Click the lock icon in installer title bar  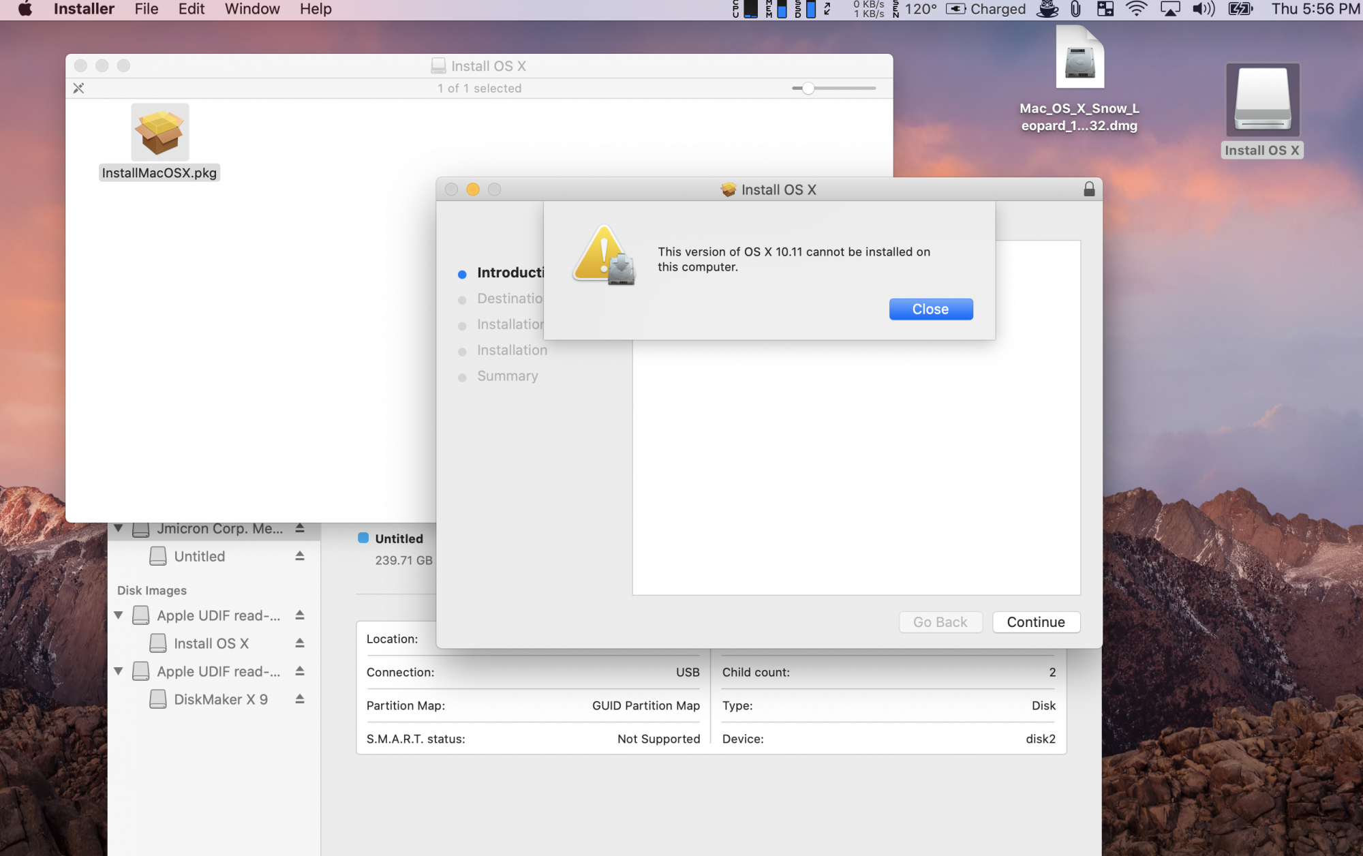click(1089, 189)
